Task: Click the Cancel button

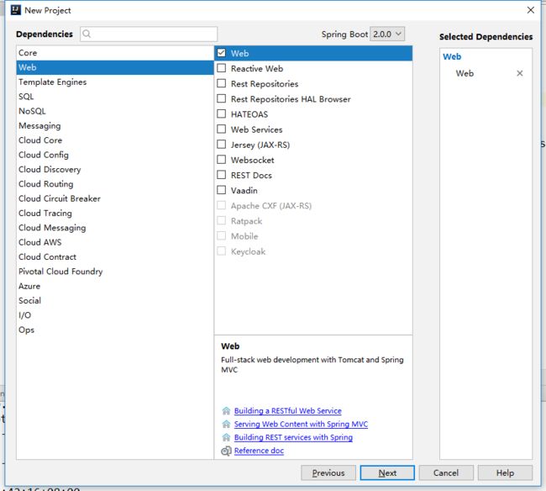Action: pyautogui.click(x=446, y=473)
